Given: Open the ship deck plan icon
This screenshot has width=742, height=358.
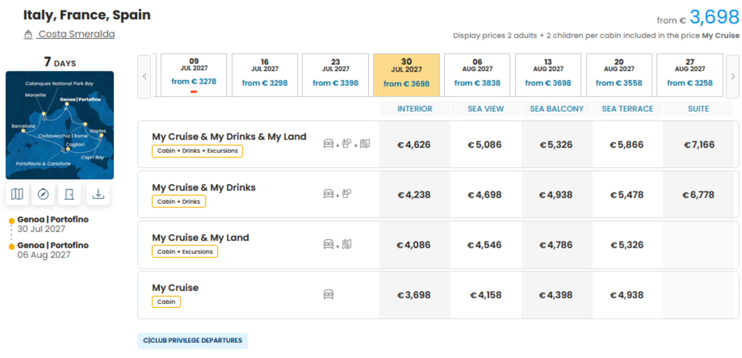Looking at the screenshot, I should click(x=69, y=194).
